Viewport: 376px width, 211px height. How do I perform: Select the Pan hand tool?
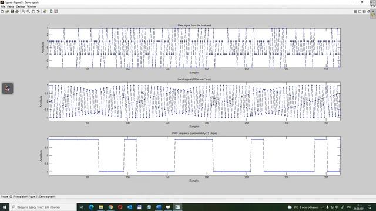point(33,12)
